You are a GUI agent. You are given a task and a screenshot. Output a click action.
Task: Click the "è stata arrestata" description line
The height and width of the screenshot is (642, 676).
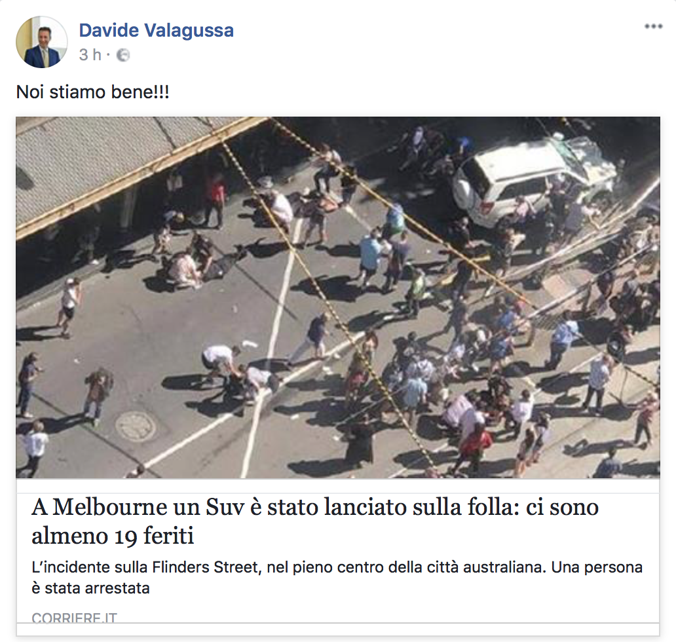90,588
